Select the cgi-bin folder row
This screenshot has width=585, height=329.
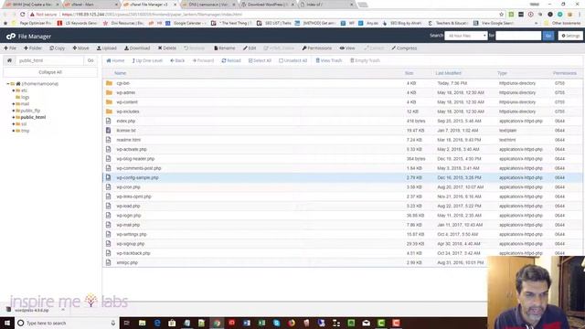point(342,83)
